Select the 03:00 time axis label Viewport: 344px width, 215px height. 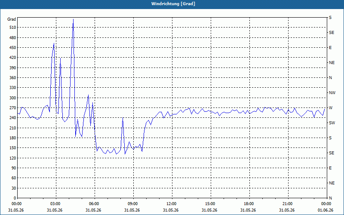[56, 204]
